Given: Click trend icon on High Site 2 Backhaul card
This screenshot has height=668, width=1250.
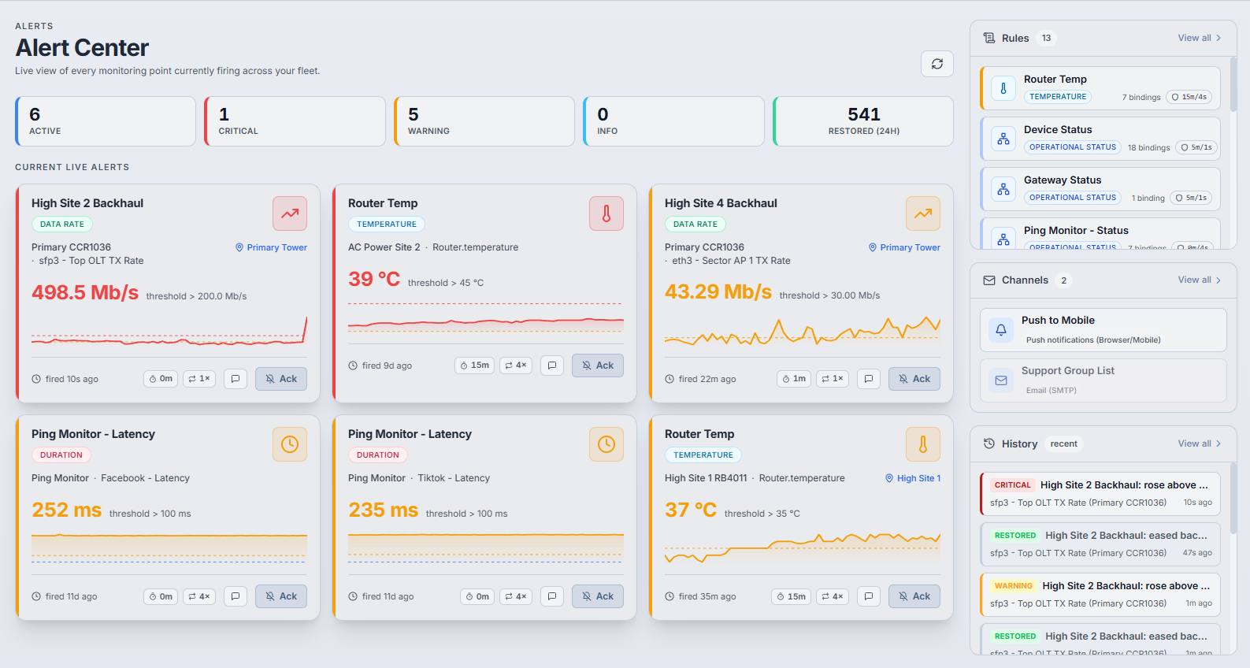Looking at the screenshot, I should click(x=290, y=213).
